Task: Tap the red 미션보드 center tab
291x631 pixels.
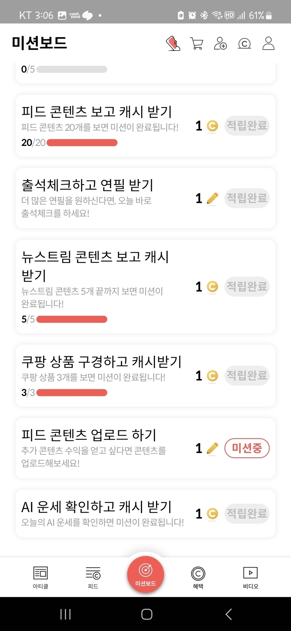Action: [145, 574]
